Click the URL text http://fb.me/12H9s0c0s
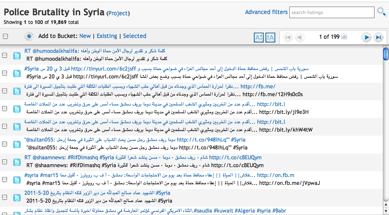This screenshot has width=389, height=215. click(x=273, y=95)
